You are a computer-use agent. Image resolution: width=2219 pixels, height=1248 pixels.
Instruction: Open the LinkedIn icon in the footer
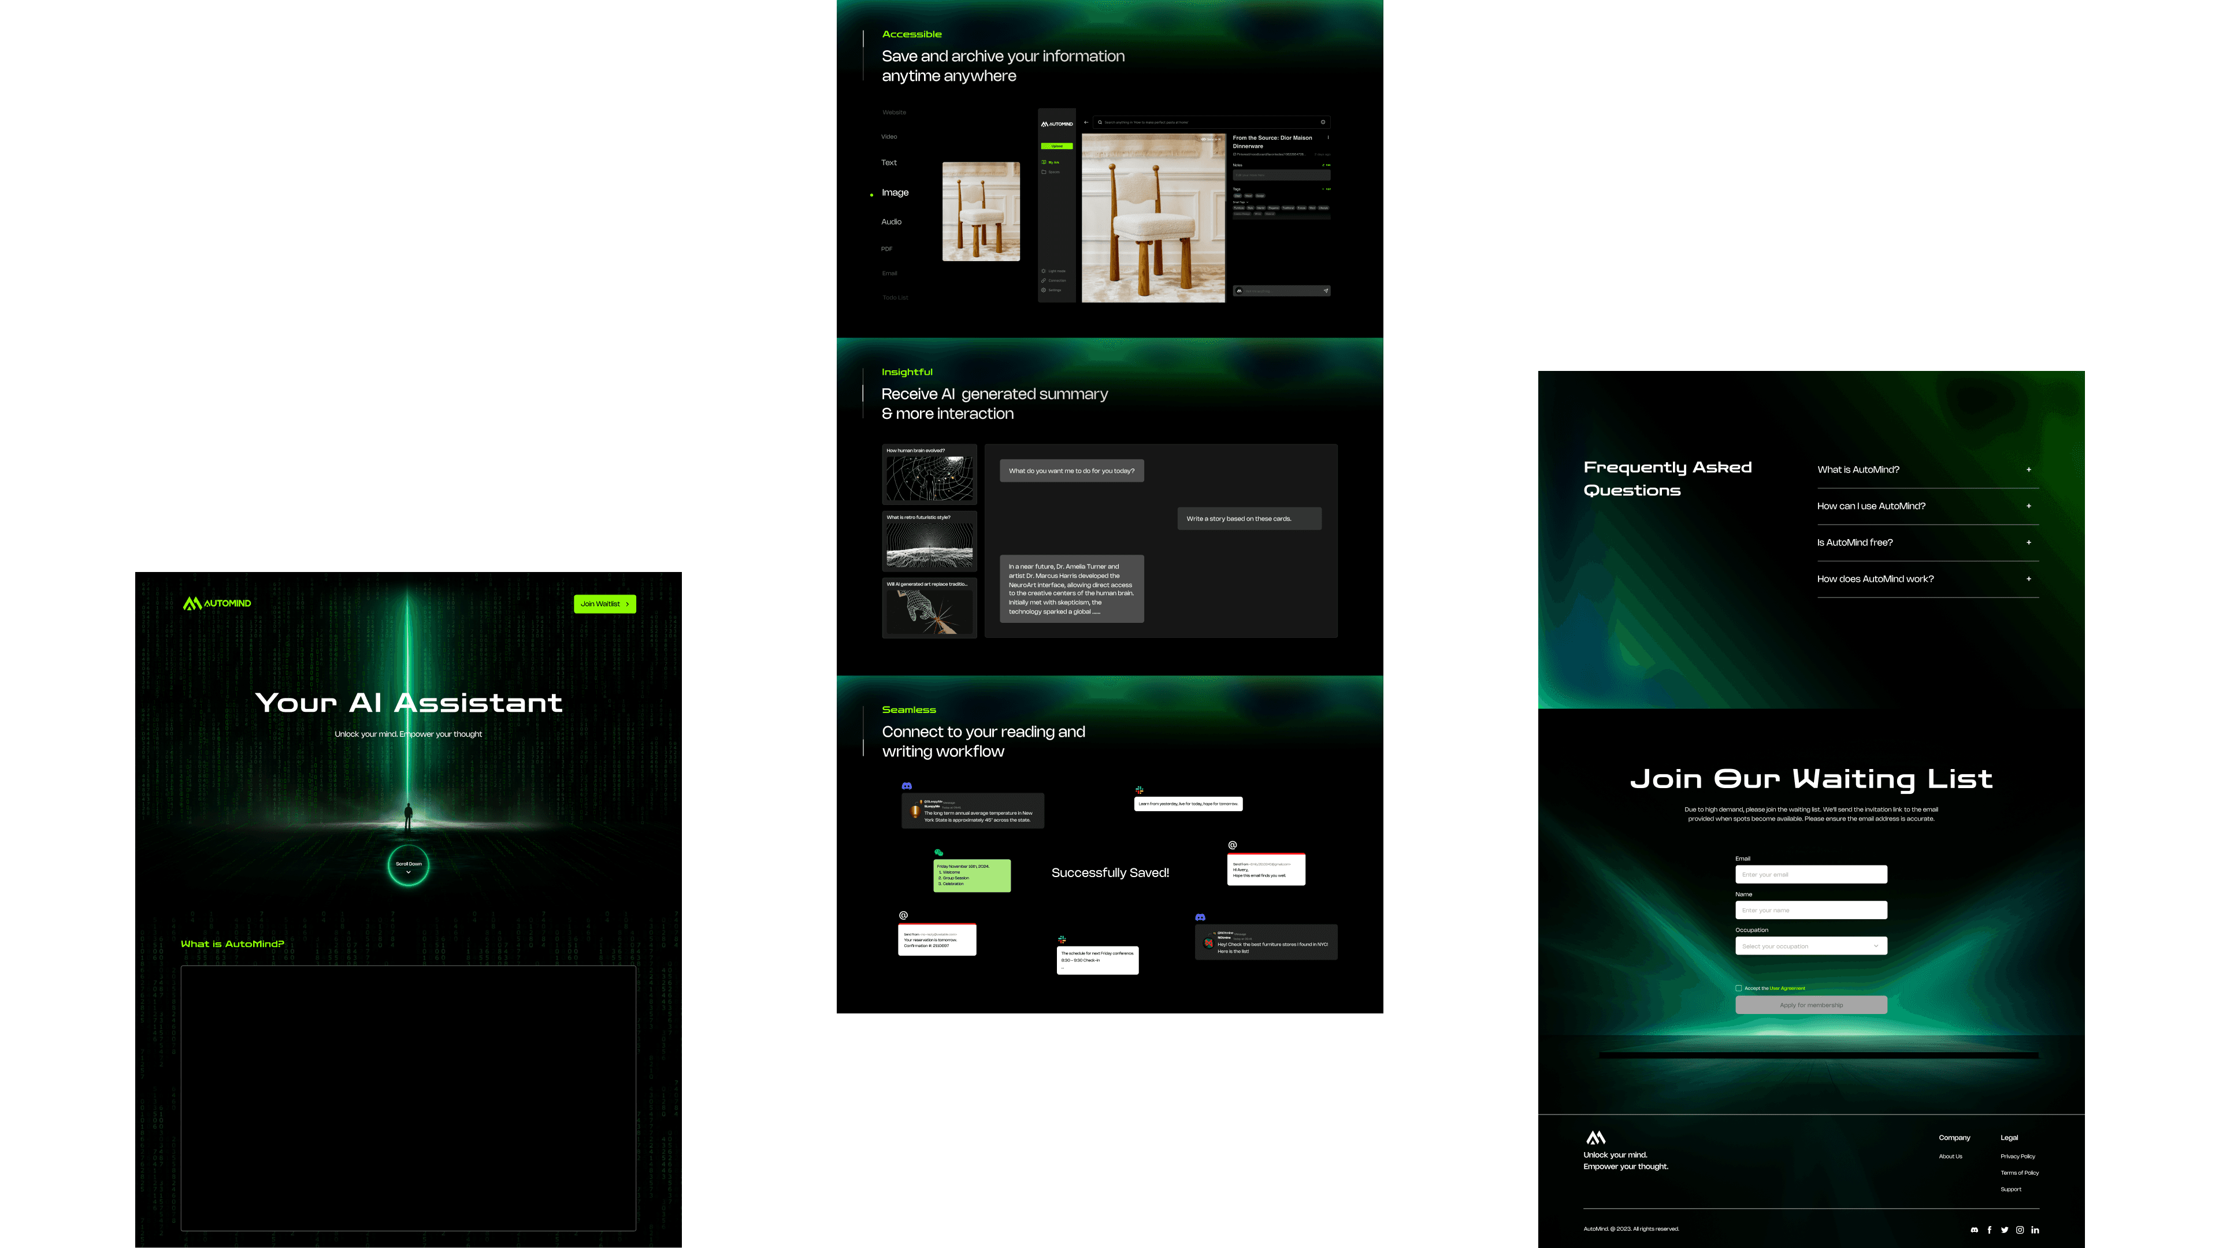click(x=2035, y=1230)
